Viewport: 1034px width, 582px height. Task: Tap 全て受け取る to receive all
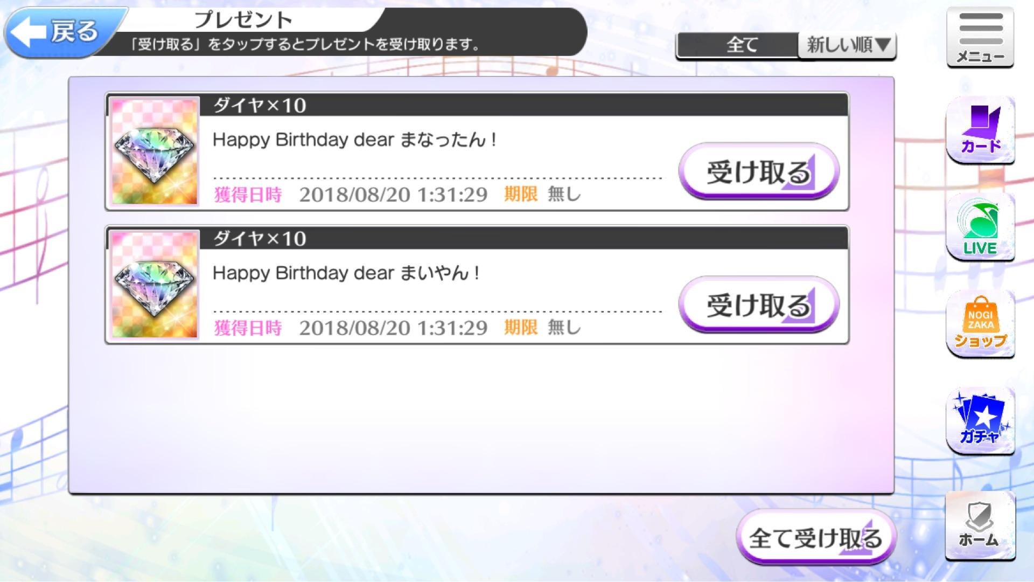pyautogui.click(x=816, y=537)
